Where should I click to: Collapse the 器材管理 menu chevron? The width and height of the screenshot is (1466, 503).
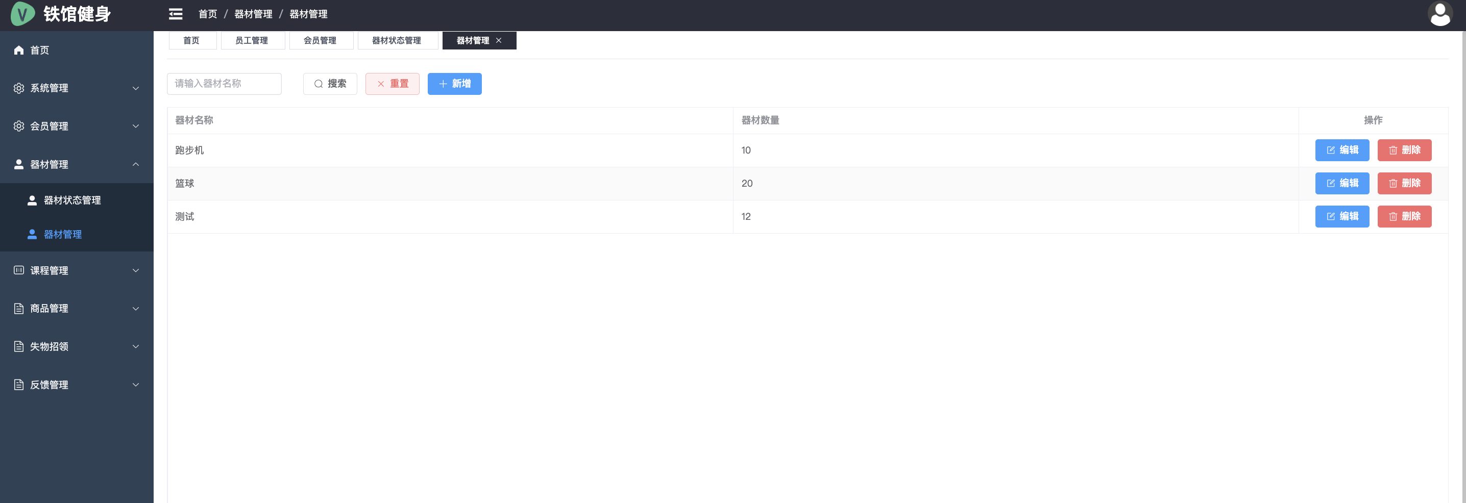(135, 164)
